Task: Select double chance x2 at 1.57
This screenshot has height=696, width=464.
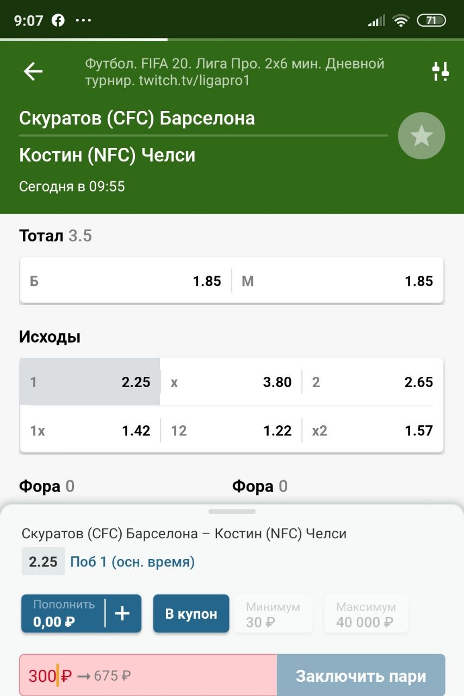Action: pyautogui.click(x=373, y=431)
